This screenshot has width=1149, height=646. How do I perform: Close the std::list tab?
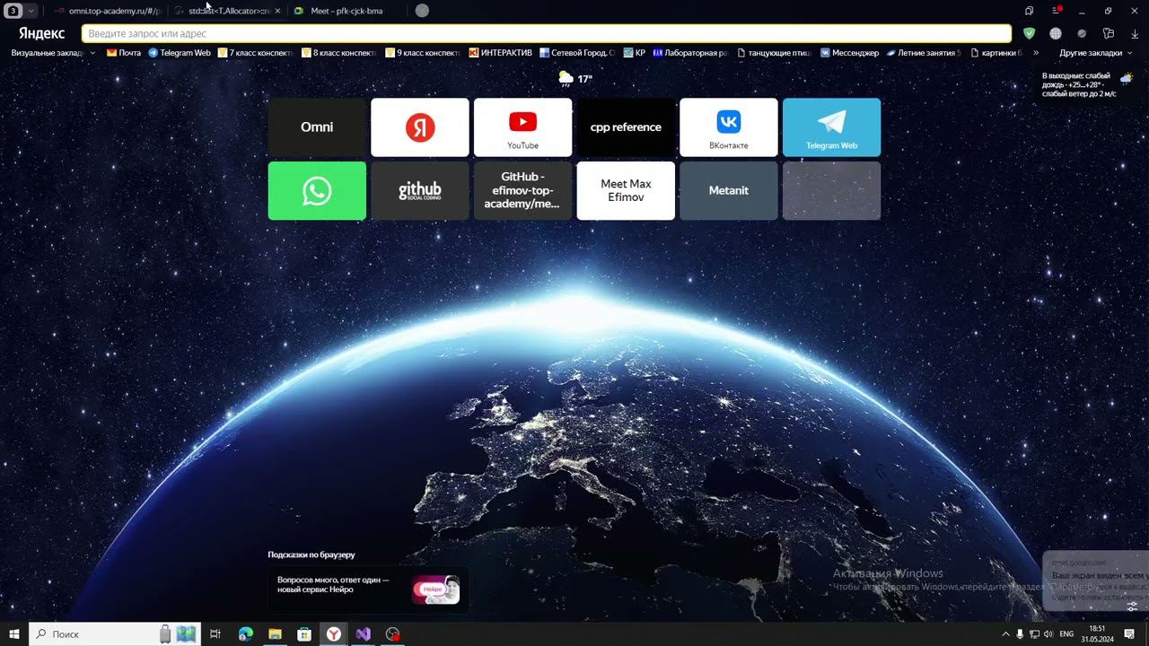277,11
